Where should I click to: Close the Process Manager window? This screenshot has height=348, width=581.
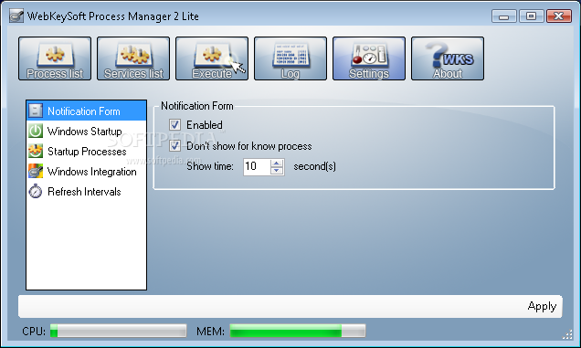(x=558, y=16)
